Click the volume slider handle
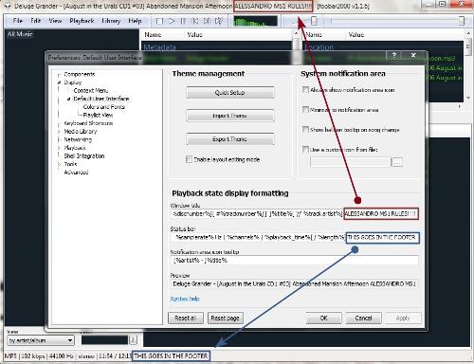This screenshot has width=474, height=364. tap(314, 21)
